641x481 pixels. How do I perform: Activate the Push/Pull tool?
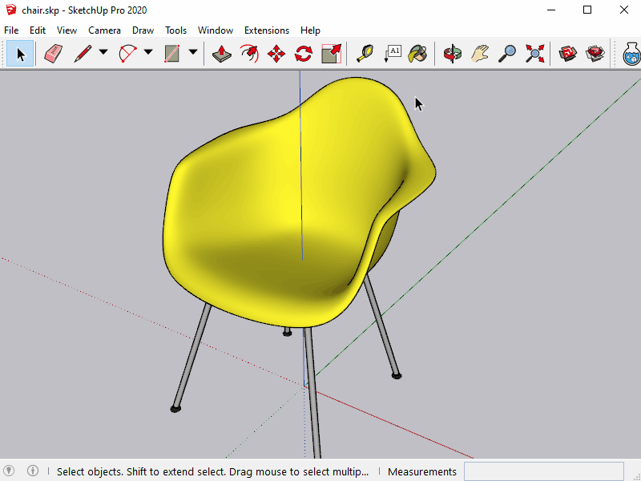click(223, 54)
